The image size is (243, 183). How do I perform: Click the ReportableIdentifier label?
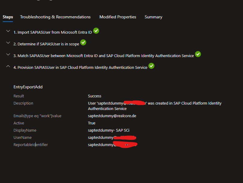pos(31,145)
